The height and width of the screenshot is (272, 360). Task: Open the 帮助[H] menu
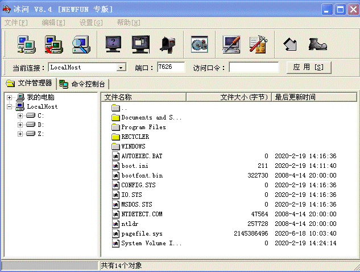(129, 23)
